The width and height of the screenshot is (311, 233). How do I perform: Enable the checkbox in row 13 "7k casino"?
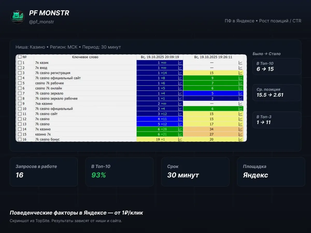pos(20,124)
